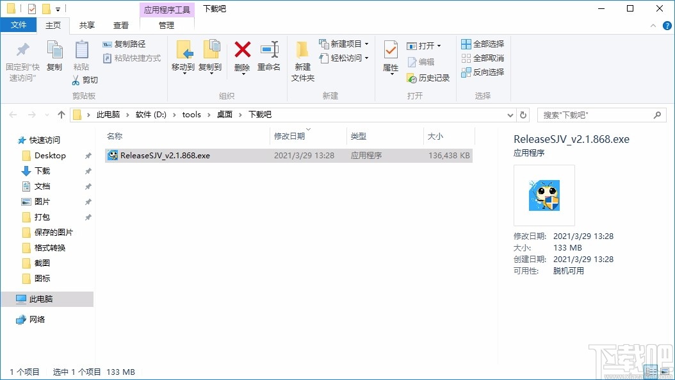The height and width of the screenshot is (380, 675).
Task: Click inside the 搜索"下载吧" search field
Action: (x=596, y=114)
